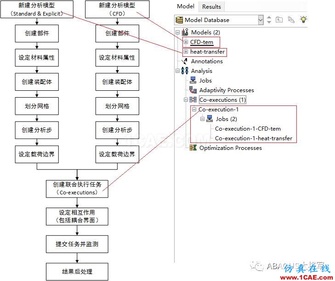Select Jobs (2) under Co-execution-1
The image size is (335, 281).
(x=226, y=119)
